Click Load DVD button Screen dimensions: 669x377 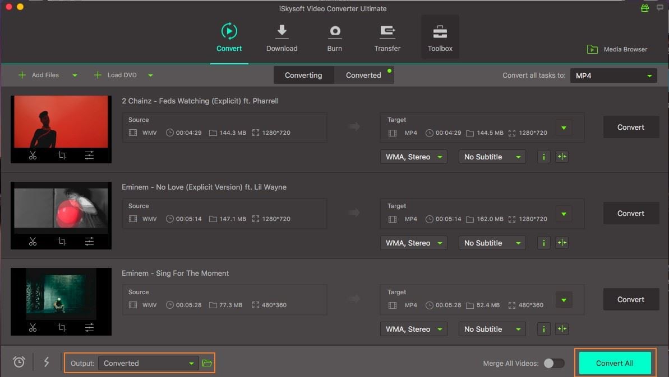point(115,75)
